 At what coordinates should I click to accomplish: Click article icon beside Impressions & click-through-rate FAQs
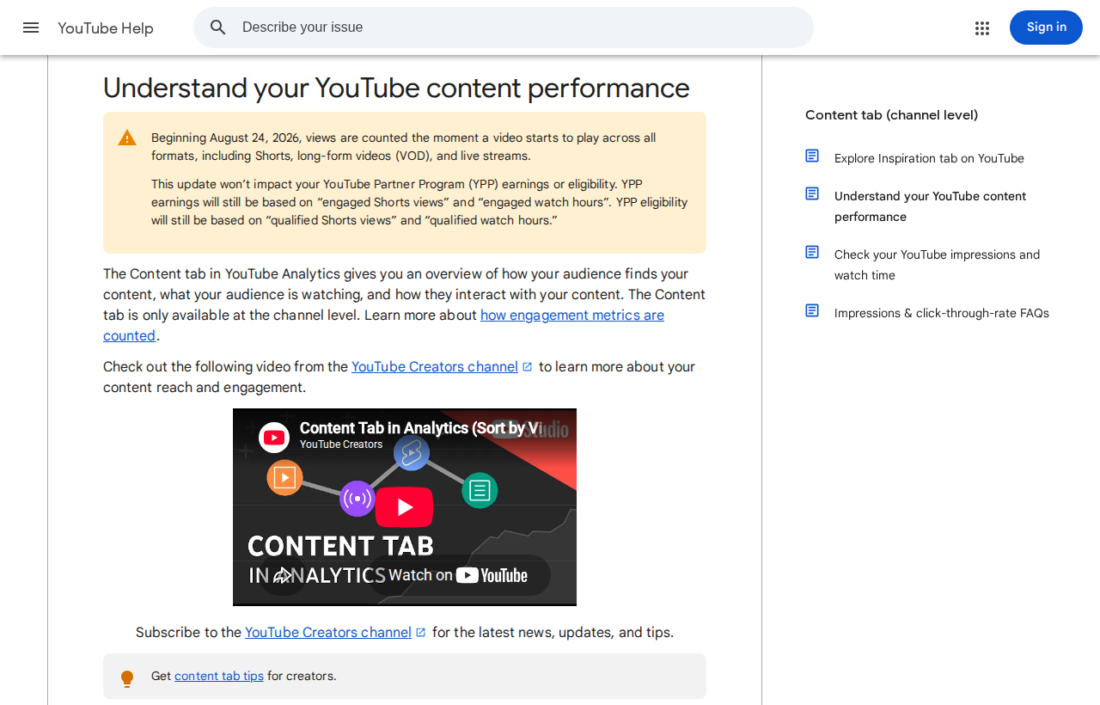(812, 310)
